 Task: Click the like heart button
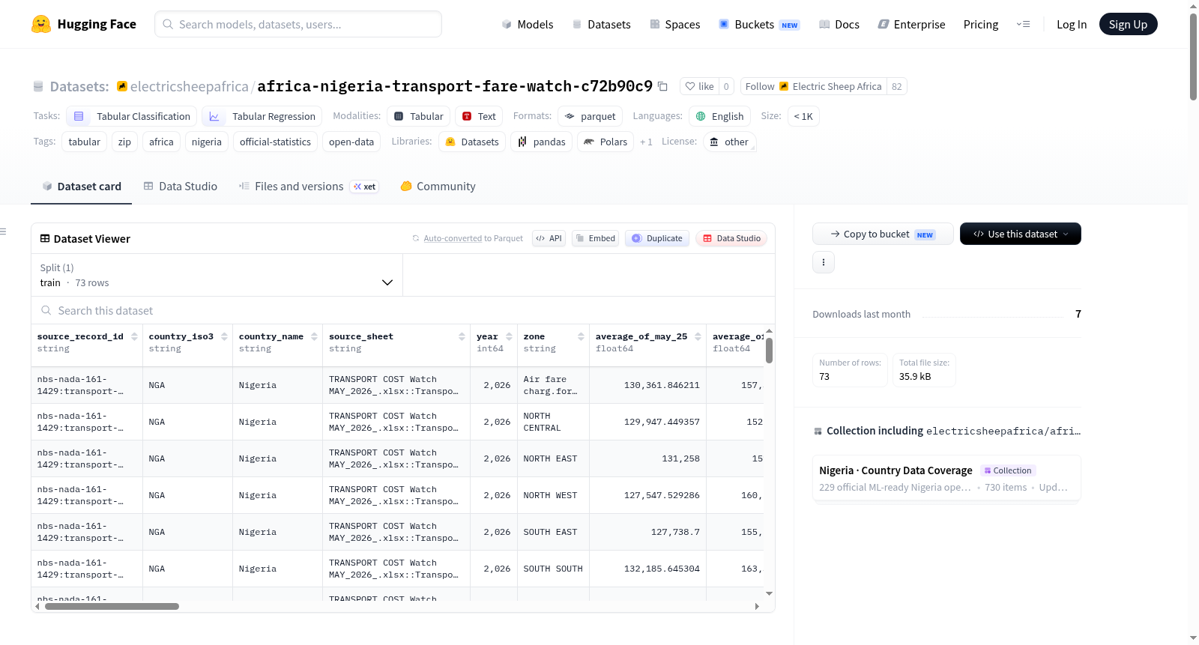coord(699,86)
